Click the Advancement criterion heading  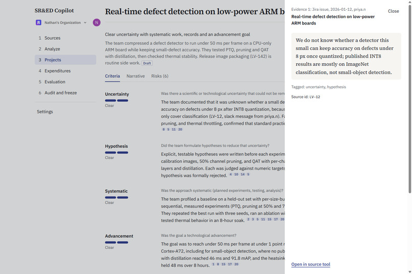[119, 236]
